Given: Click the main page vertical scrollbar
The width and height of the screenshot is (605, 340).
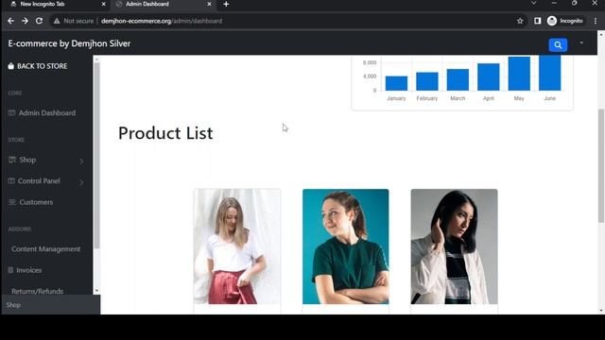Looking at the screenshot, I should click(x=601, y=166).
